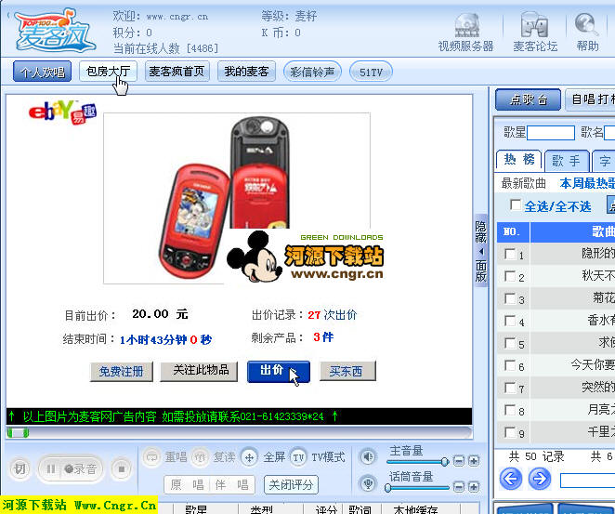Select the 个人欢唱 tab
The image size is (615, 514).
click(x=42, y=72)
